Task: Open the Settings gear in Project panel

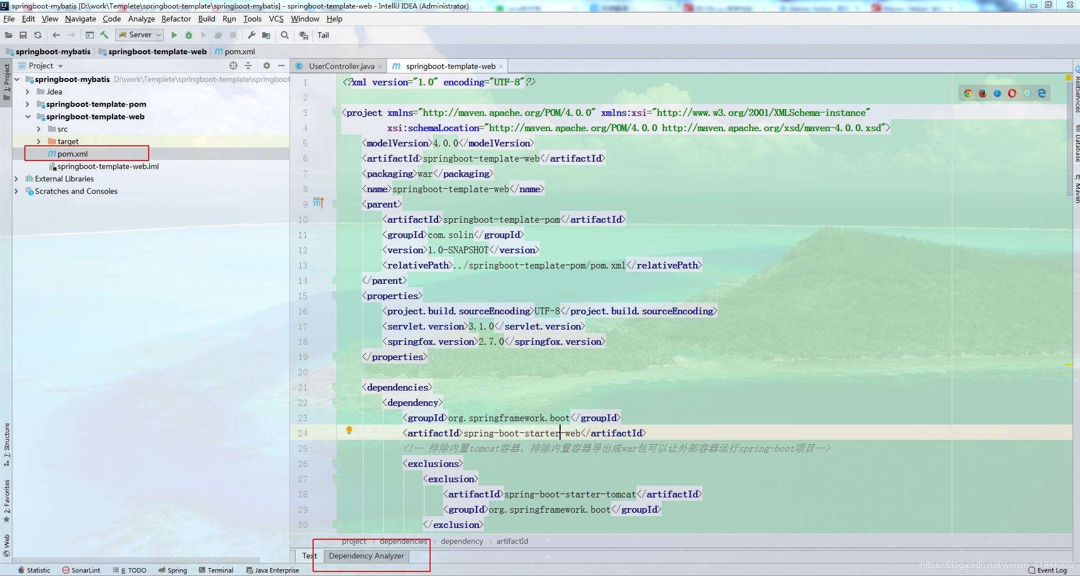Action: (266, 66)
